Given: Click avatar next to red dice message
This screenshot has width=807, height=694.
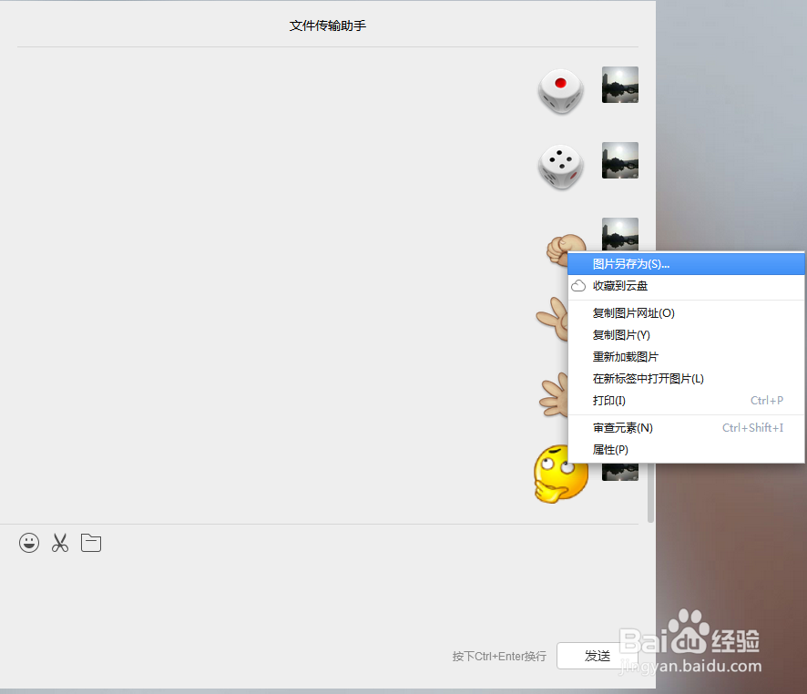Looking at the screenshot, I should tap(620, 85).
